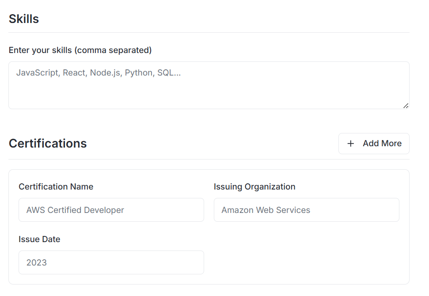Click the resize handle on skills textarea
This screenshot has height=296, width=429.
coord(406,106)
